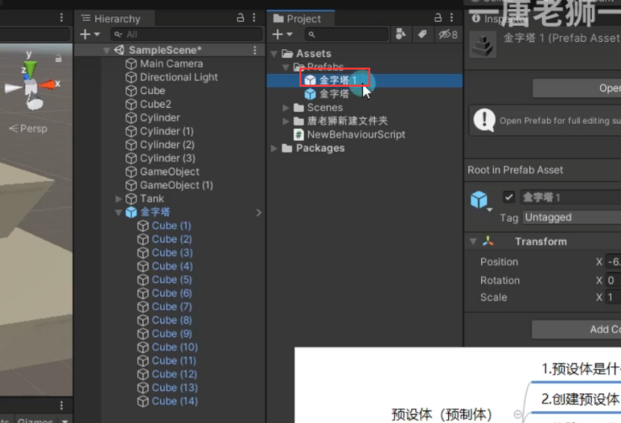Open the Hierarchy add dropdown arrow
This screenshot has width=621, height=423.
[x=97, y=34]
